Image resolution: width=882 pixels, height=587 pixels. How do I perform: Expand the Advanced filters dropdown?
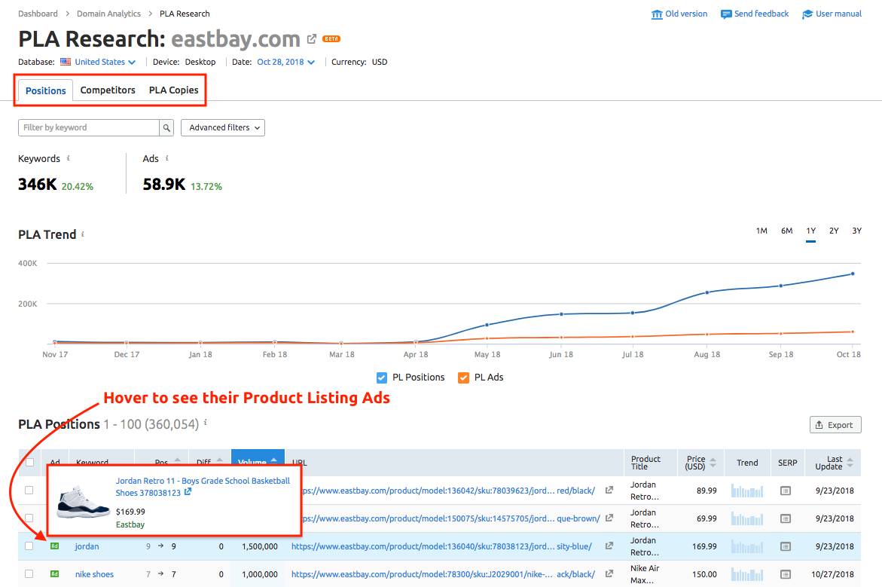(x=223, y=128)
